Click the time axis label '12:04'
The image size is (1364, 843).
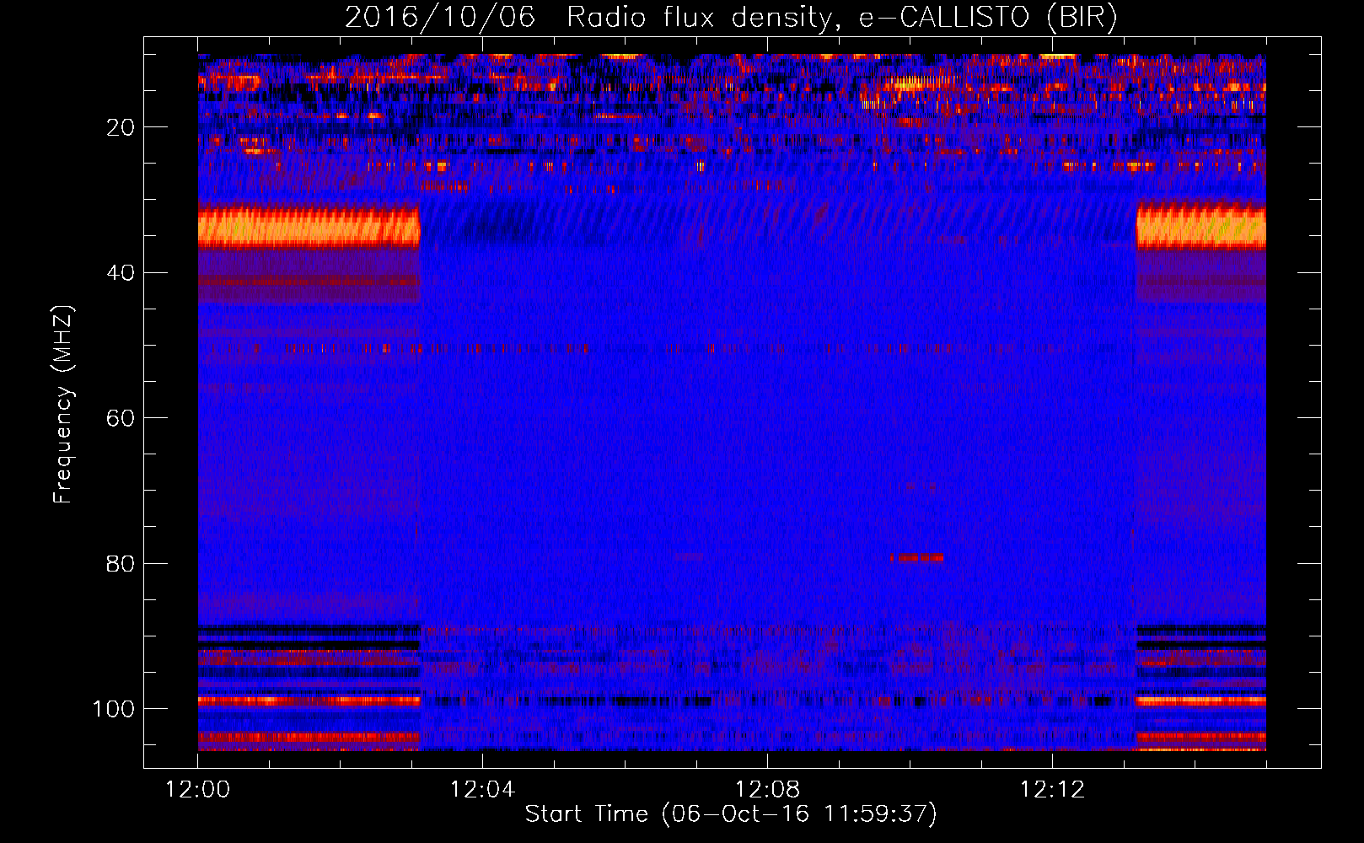[x=482, y=790]
